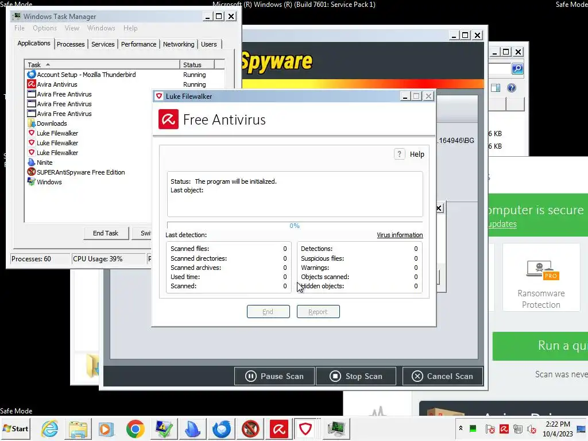This screenshot has height=441, width=588.
Task: Select the Avira Antivirus task row
Action: point(125,84)
